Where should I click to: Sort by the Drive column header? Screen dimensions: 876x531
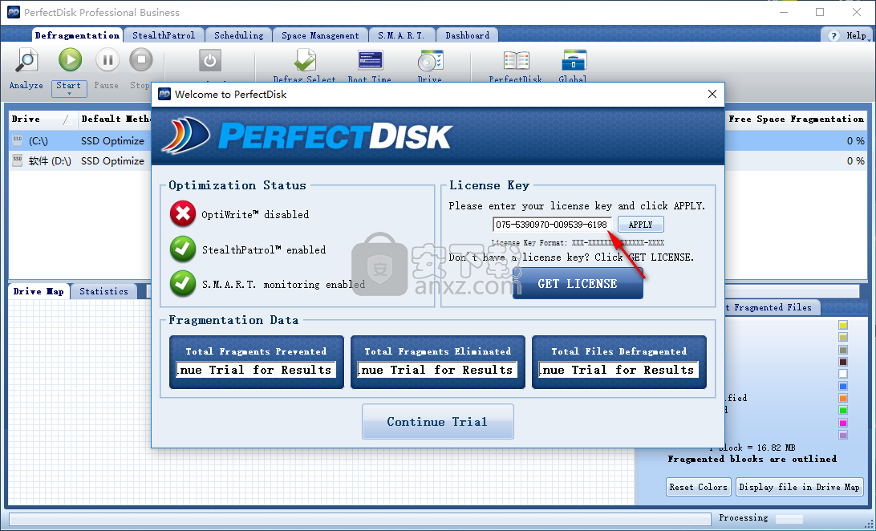click(43, 119)
